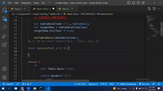163x91 pixels.
Task: Open the Explorer view in activity bar
Action: pyautogui.click(x=4, y=10)
